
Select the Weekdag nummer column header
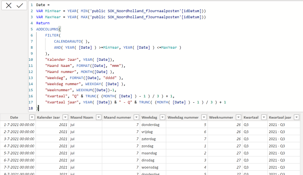183,117
